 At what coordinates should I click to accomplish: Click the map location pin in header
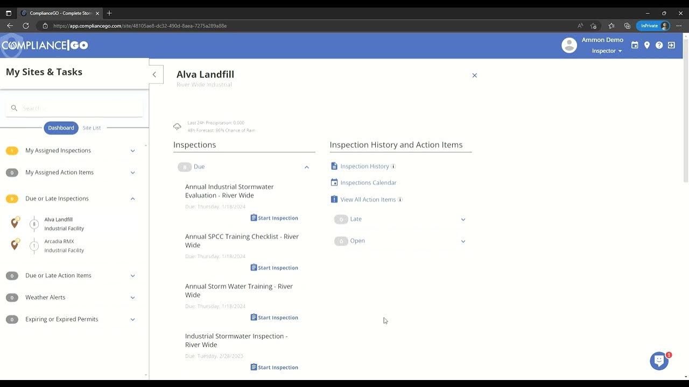647,46
